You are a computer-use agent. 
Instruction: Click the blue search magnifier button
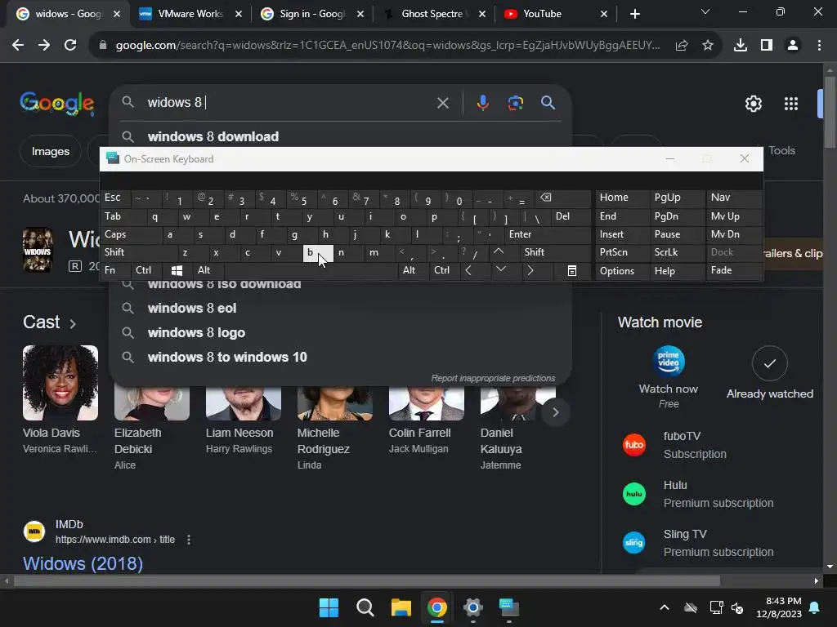(548, 102)
